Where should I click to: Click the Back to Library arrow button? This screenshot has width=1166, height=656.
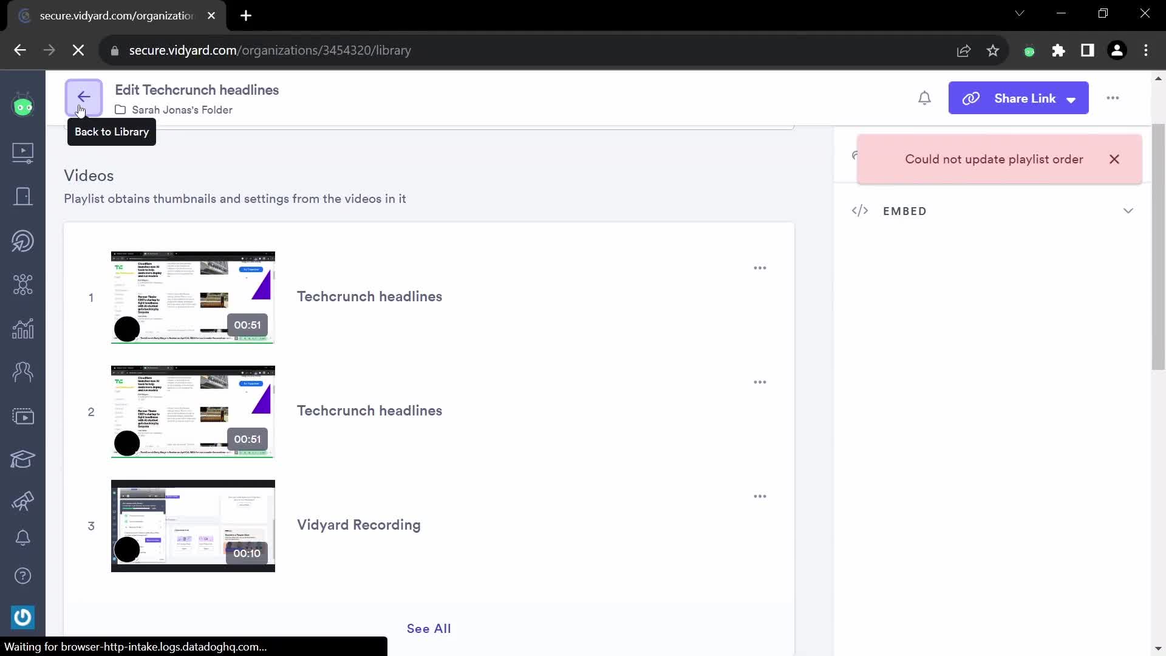coord(84,97)
